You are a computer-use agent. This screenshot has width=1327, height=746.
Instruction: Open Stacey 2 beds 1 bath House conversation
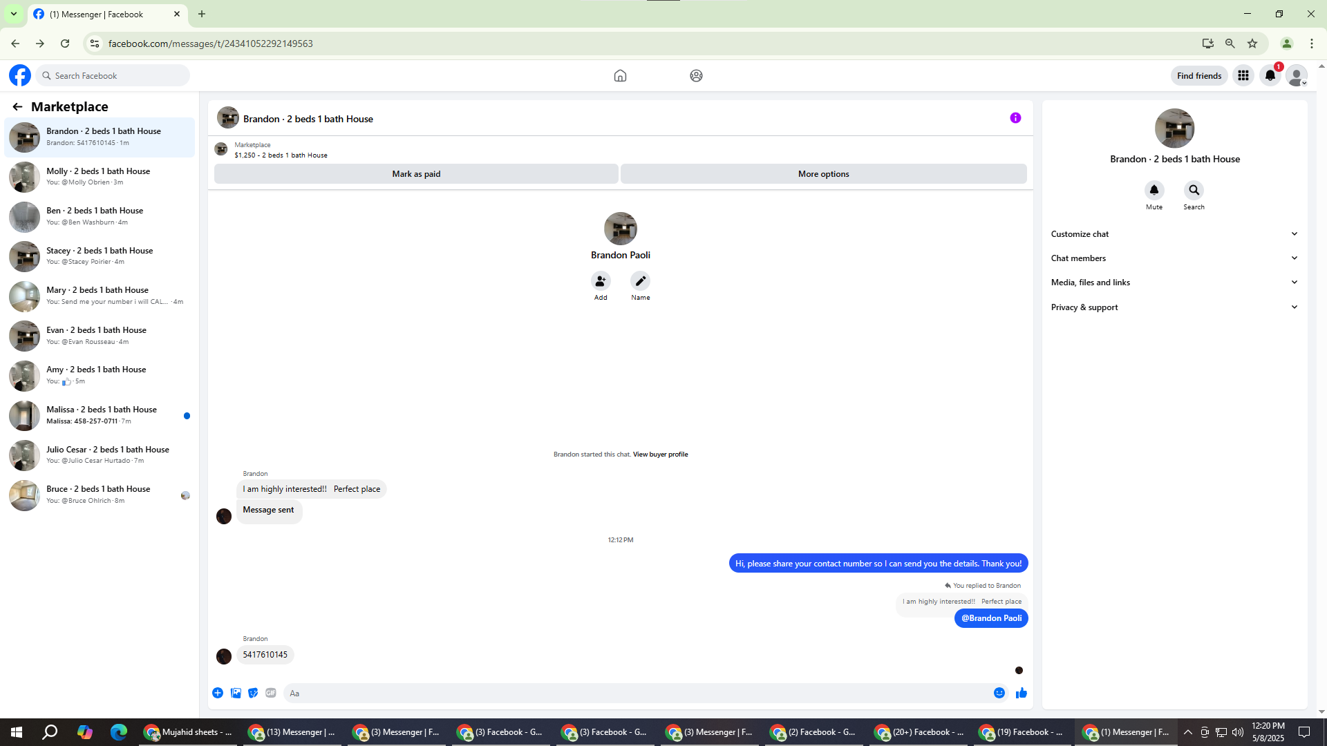(x=100, y=256)
